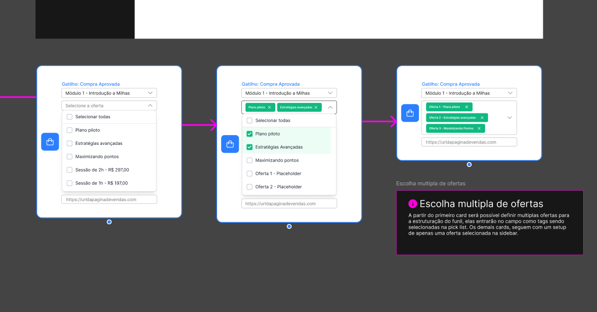Click the shopping bag icon on the first card
The width and height of the screenshot is (597, 312).
(x=50, y=142)
